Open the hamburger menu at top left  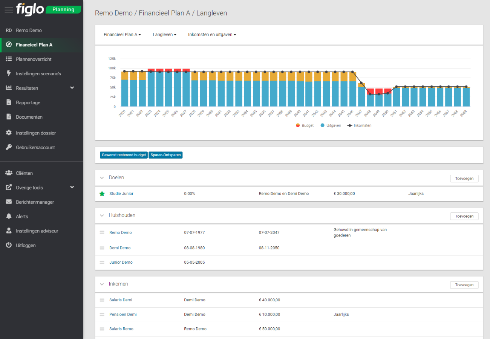point(8,9)
